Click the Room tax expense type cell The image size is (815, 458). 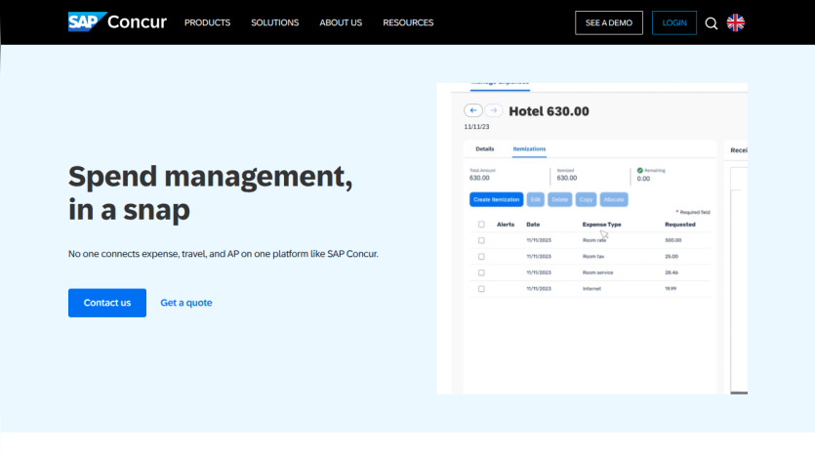(593, 256)
